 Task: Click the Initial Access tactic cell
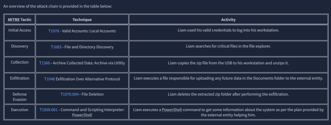[x=20, y=30]
